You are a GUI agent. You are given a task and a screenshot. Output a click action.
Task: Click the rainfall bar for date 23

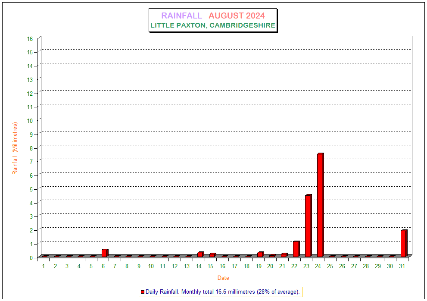click(308, 226)
